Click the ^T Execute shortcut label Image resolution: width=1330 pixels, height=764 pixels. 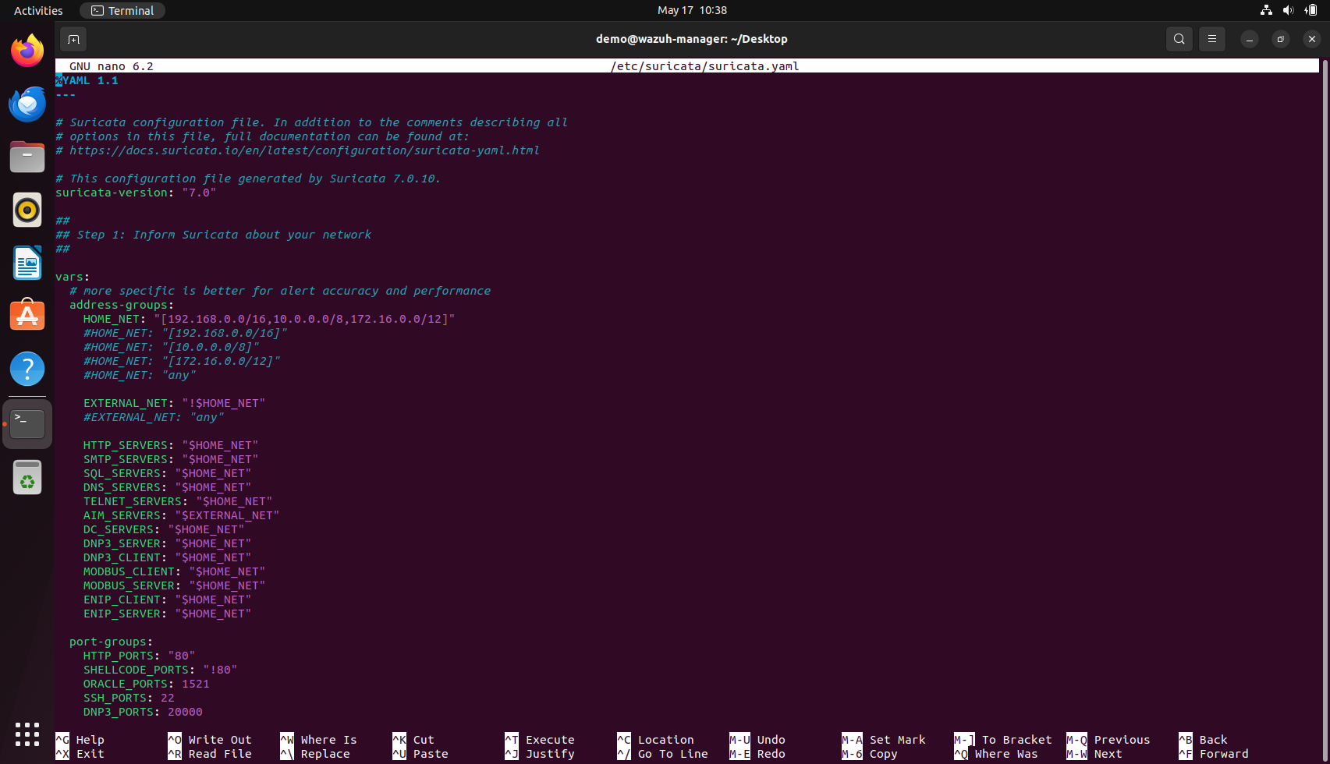[540, 740]
